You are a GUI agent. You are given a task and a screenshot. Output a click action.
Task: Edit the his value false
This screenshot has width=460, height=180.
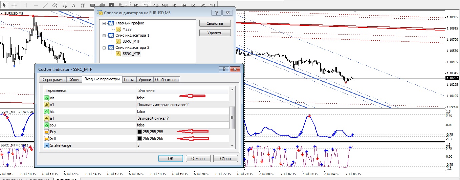(183, 111)
